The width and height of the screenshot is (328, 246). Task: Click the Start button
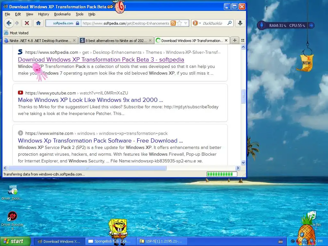pyautogui.click(x=15, y=241)
